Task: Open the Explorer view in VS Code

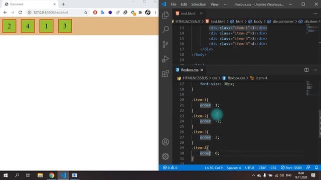Action: point(165,15)
